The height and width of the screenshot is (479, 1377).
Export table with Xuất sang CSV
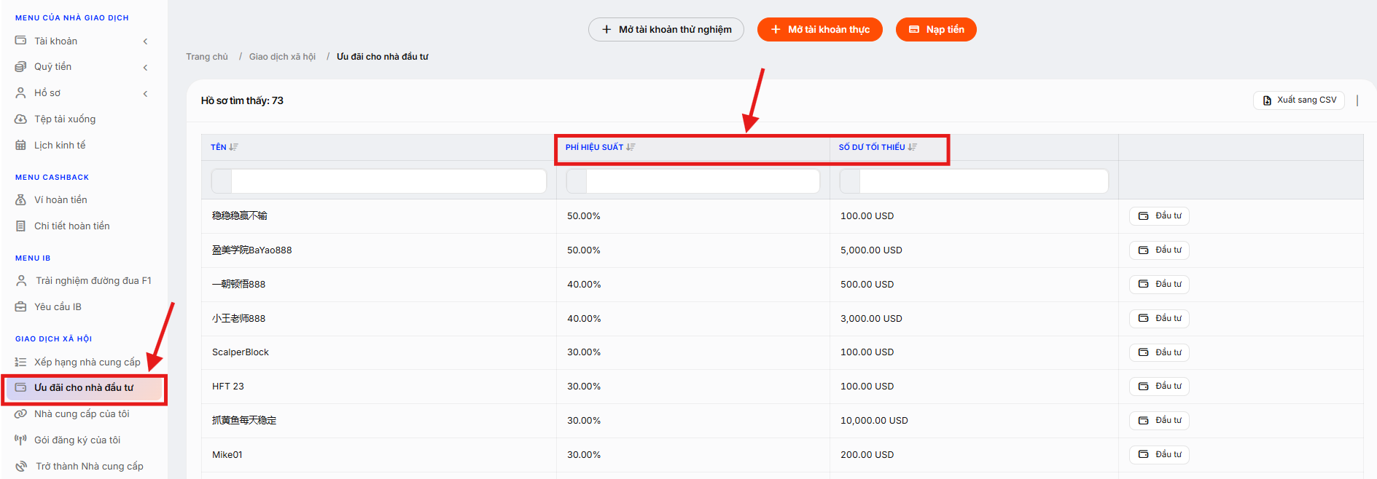tap(1299, 100)
